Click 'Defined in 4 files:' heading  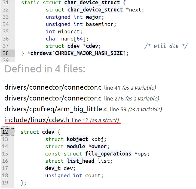pyautogui.click(x=45, y=69)
